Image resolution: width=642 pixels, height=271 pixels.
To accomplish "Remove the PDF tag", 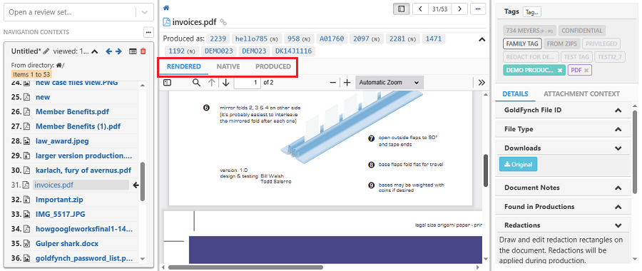I will coord(586,70).
